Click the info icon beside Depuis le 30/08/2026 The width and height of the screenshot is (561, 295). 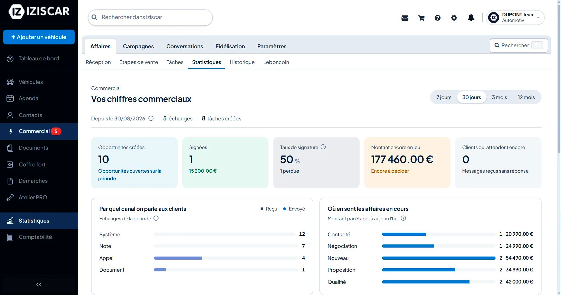point(151,118)
